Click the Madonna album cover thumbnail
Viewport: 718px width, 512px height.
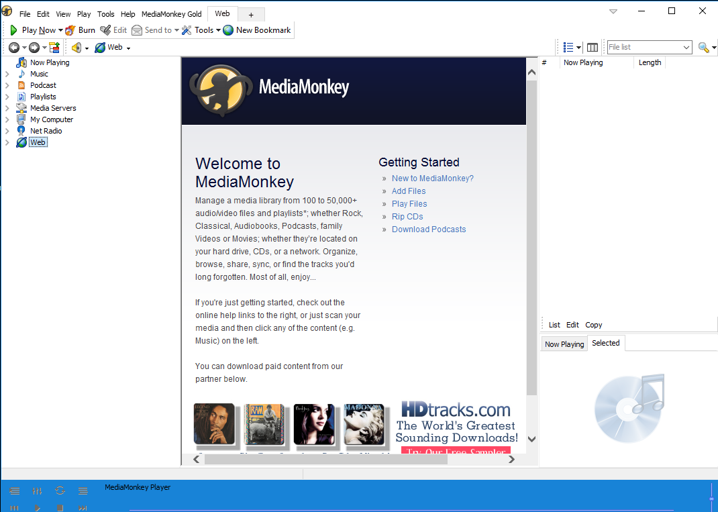click(364, 424)
